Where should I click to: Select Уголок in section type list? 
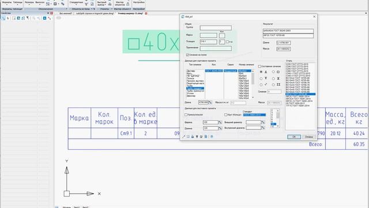click(x=190, y=94)
